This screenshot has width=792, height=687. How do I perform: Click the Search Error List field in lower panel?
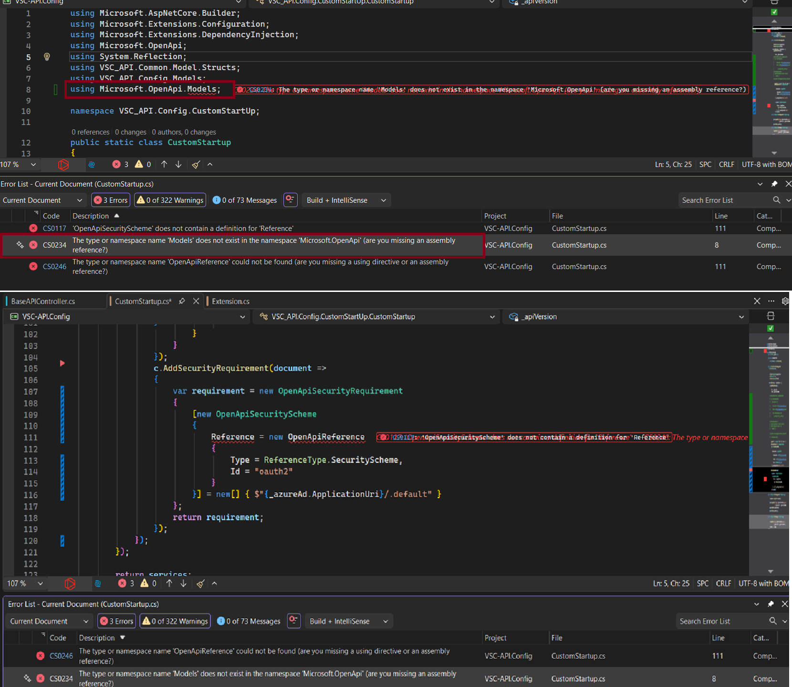point(722,621)
